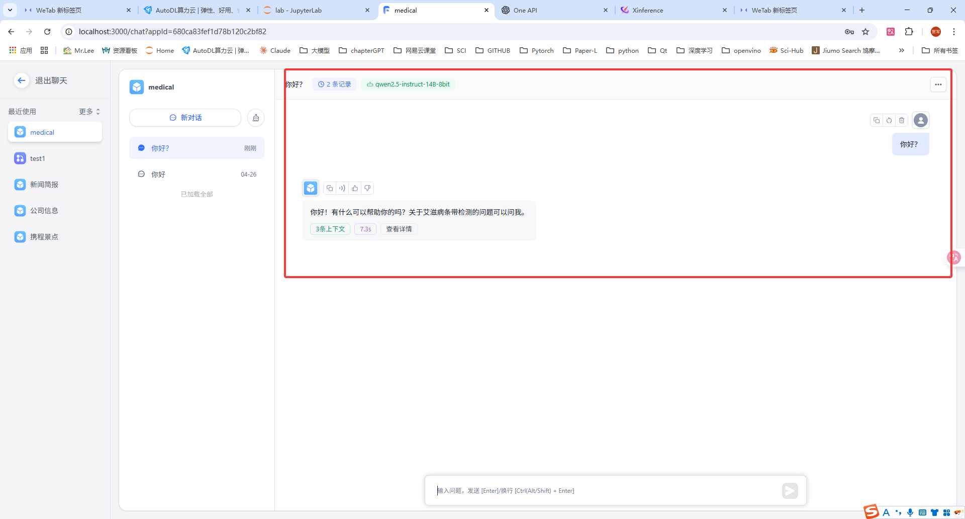Click the send message arrow button
The image size is (965, 519).
tap(790, 490)
